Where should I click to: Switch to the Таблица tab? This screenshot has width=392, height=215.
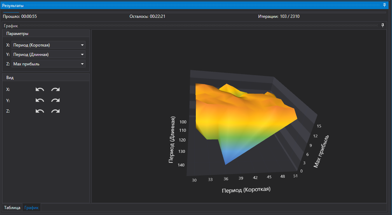click(x=12, y=208)
